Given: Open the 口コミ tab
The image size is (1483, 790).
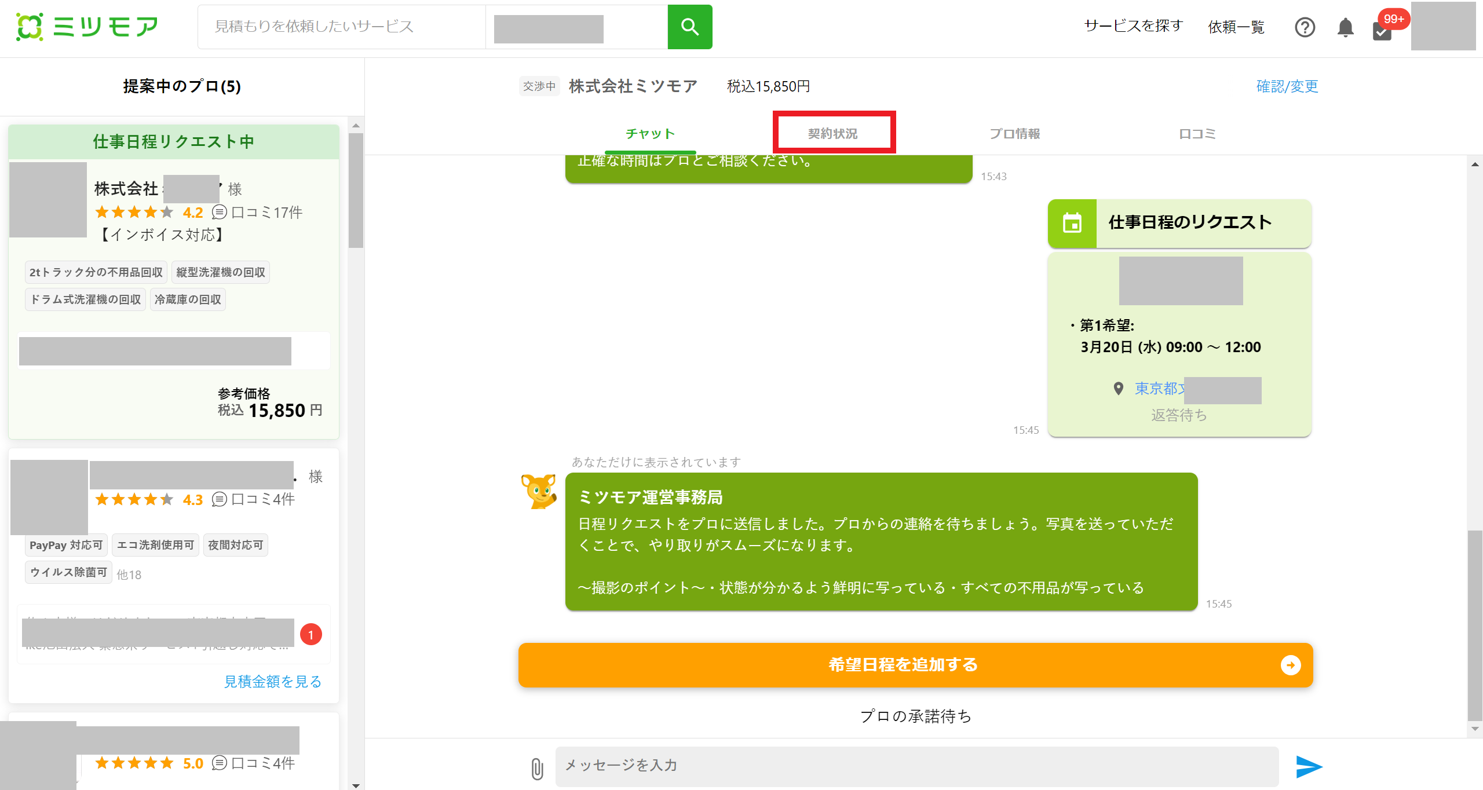Looking at the screenshot, I should pos(1197,134).
